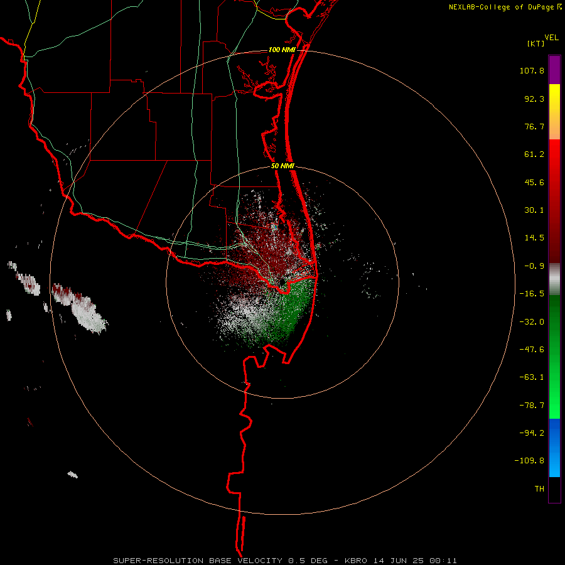This screenshot has height=565, width=565.
Task: Select the 61.2 velocity scale label
Action: point(534,154)
